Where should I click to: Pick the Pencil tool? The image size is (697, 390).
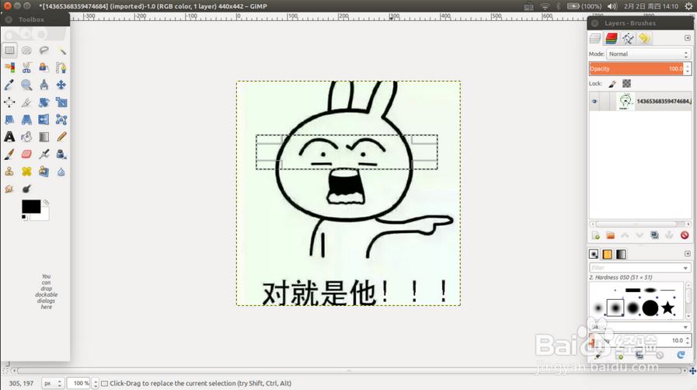coord(61,137)
